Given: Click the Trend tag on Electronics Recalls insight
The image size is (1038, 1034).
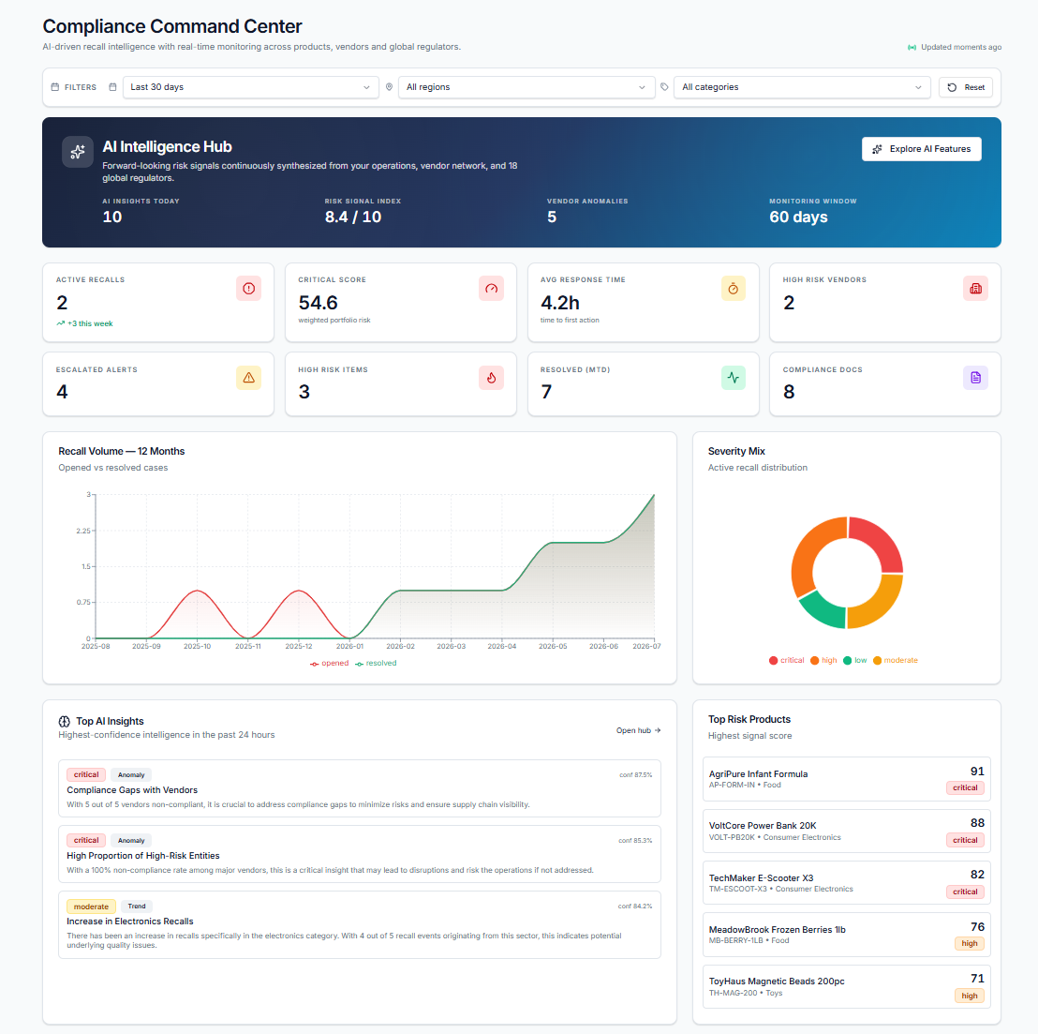Looking at the screenshot, I should [x=137, y=907].
